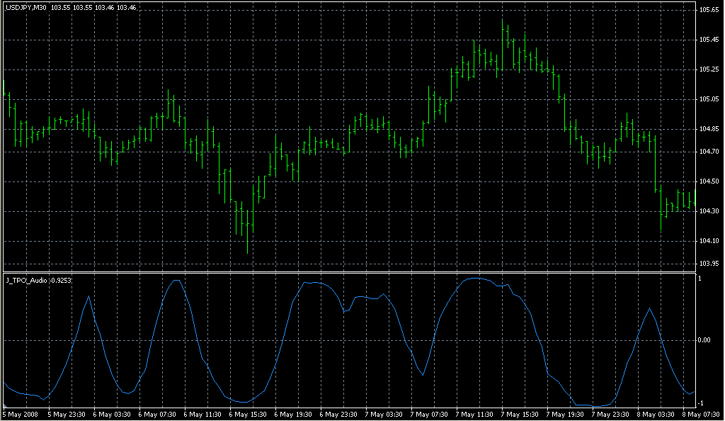Pick the 104.85 price scale label
The image size is (725, 421).
709,129
